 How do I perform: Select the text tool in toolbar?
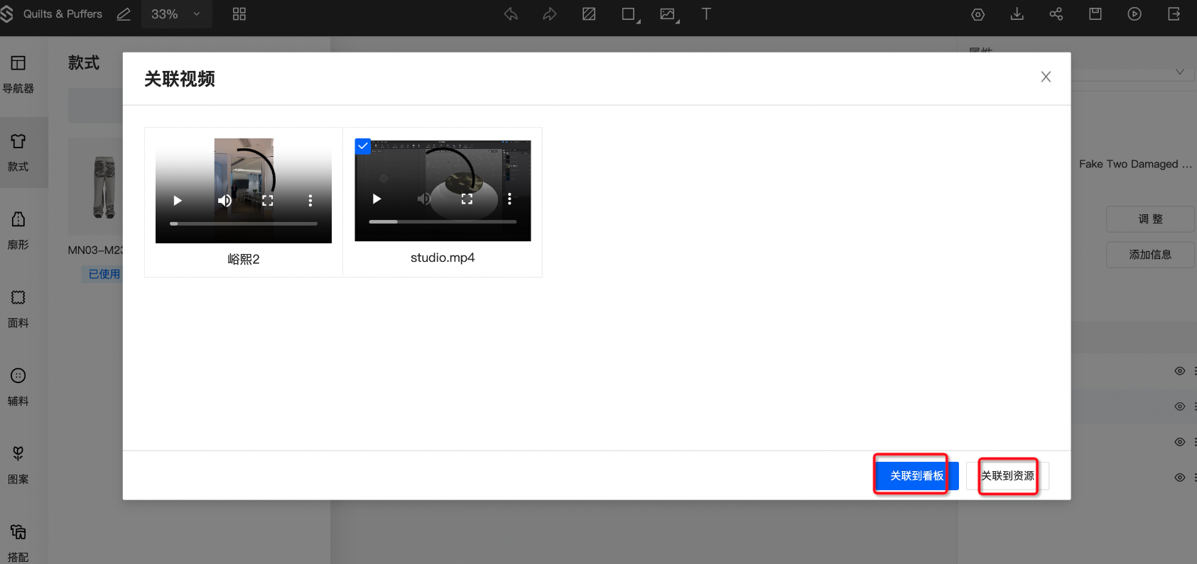tap(706, 14)
